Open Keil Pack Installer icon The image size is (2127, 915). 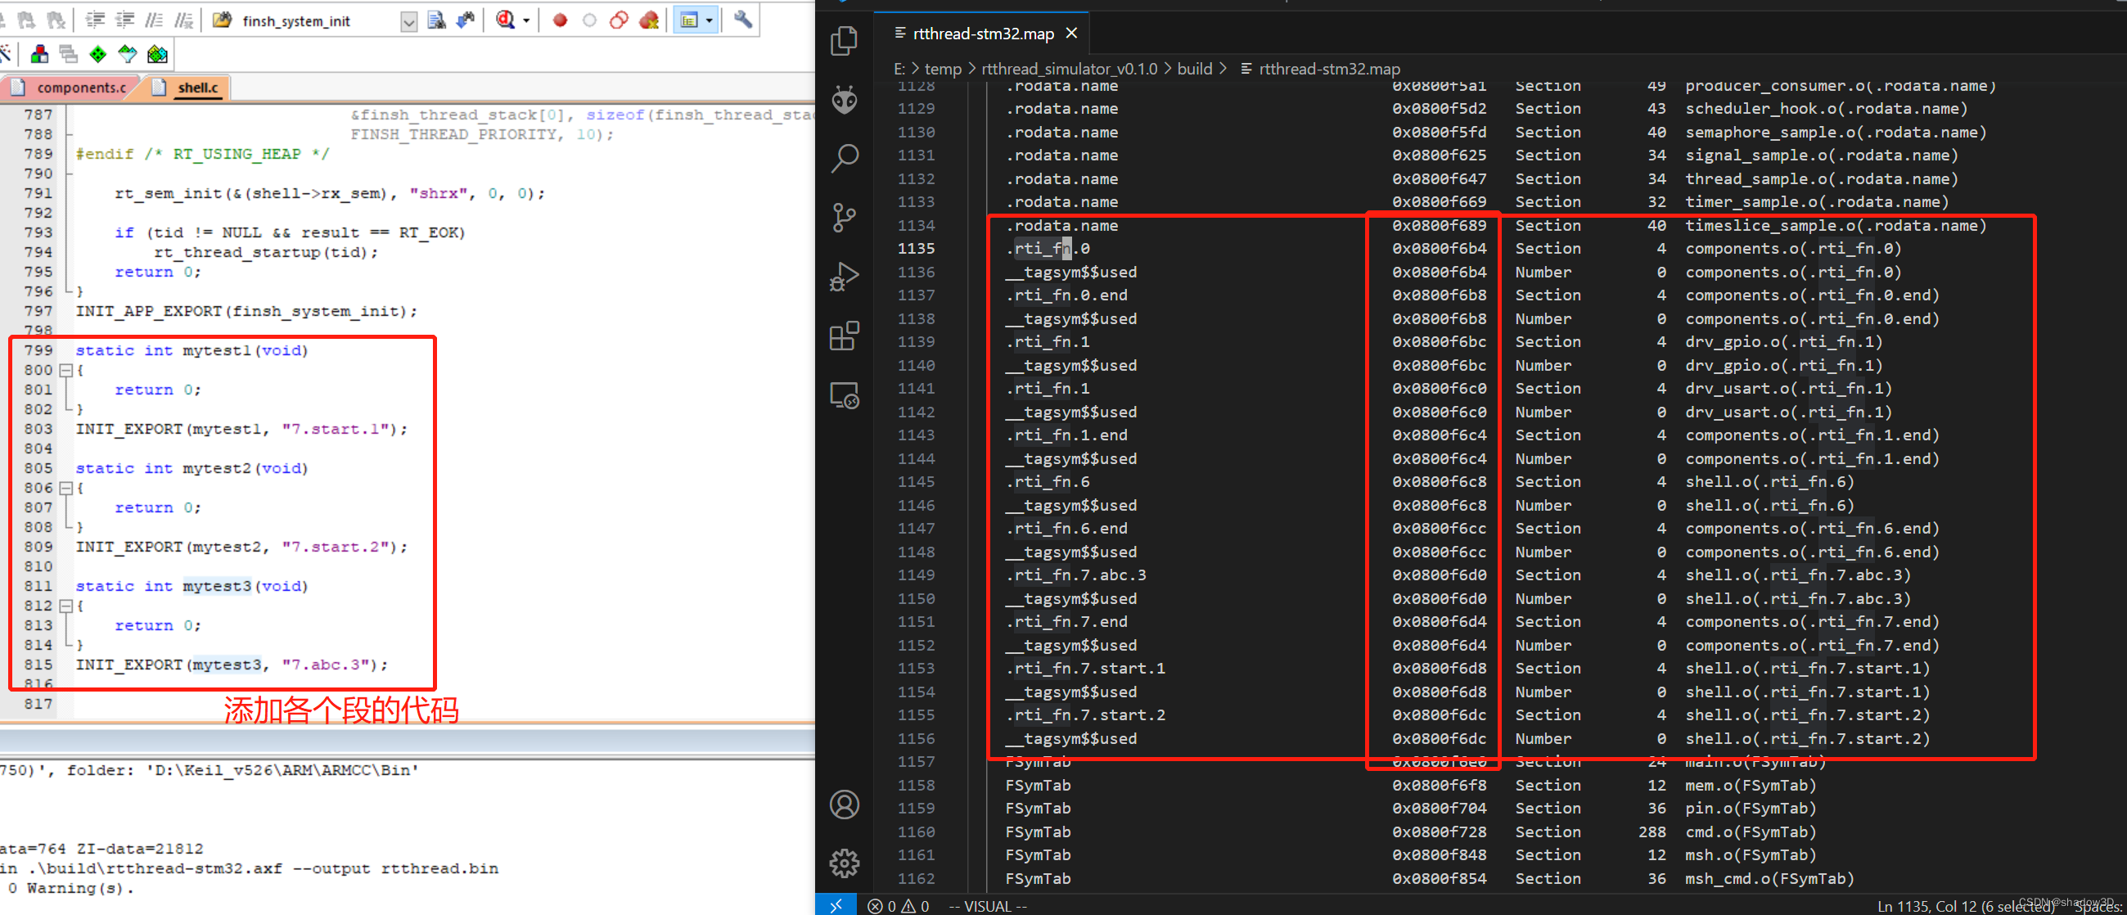pos(157,55)
